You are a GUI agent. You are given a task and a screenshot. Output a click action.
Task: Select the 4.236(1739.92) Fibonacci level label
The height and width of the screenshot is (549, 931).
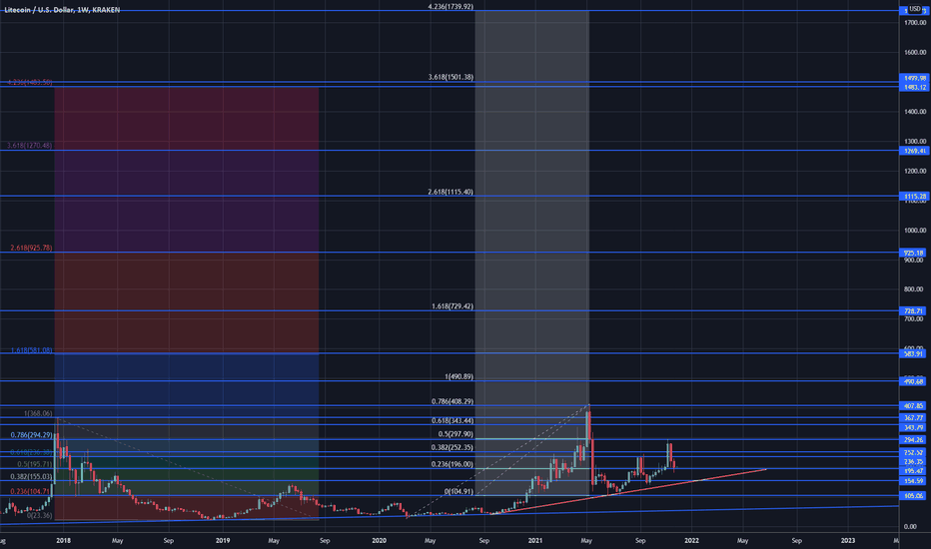click(451, 7)
